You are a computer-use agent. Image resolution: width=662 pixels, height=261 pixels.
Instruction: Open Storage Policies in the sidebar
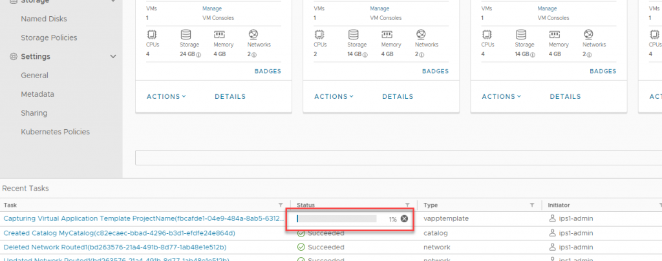tap(49, 37)
